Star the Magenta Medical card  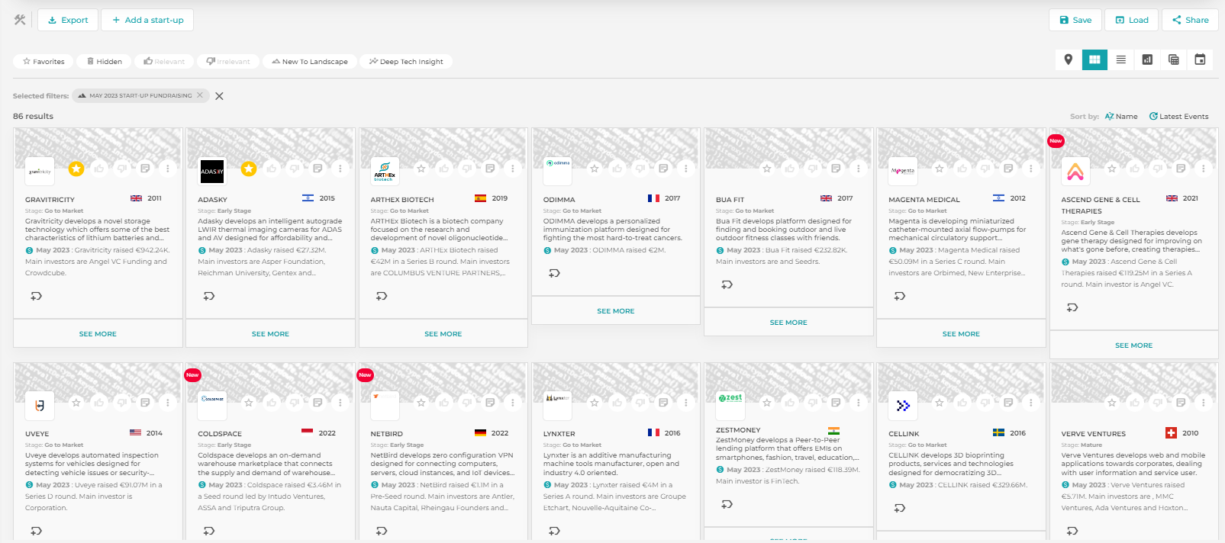pos(940,169)
